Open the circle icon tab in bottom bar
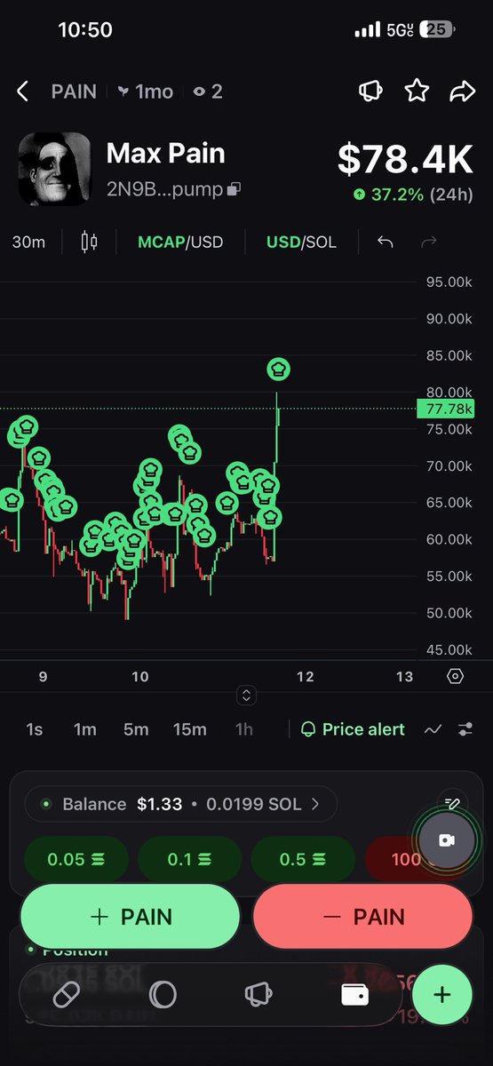The width and height of the screenshot is (493, 1066). point(163,995)
